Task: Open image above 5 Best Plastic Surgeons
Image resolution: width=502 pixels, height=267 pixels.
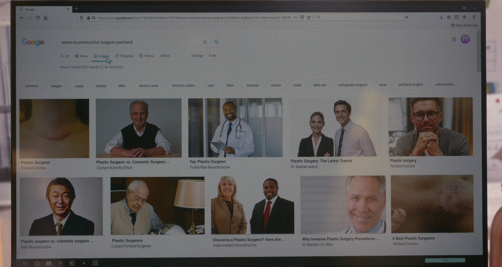Action: click(432, 204)
